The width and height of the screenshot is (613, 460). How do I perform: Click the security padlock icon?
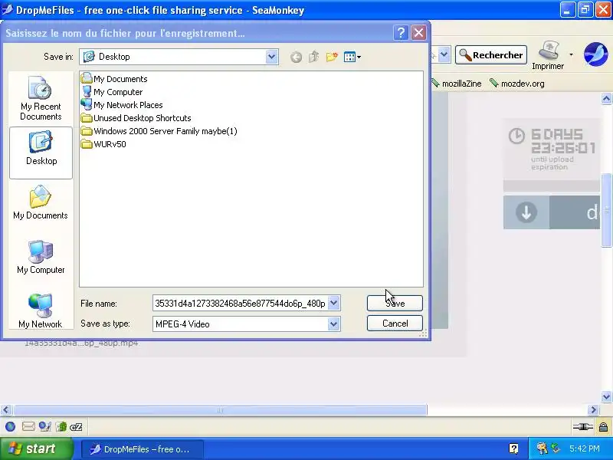point(603,427)
